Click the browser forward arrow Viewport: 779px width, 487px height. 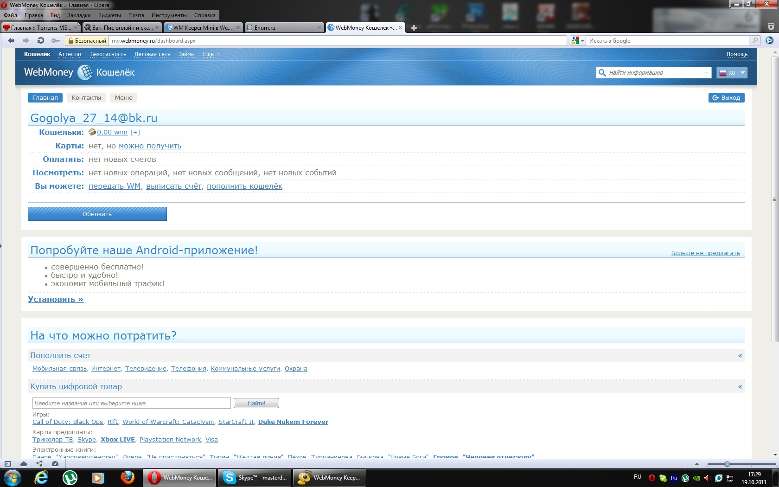click(26, 41)
